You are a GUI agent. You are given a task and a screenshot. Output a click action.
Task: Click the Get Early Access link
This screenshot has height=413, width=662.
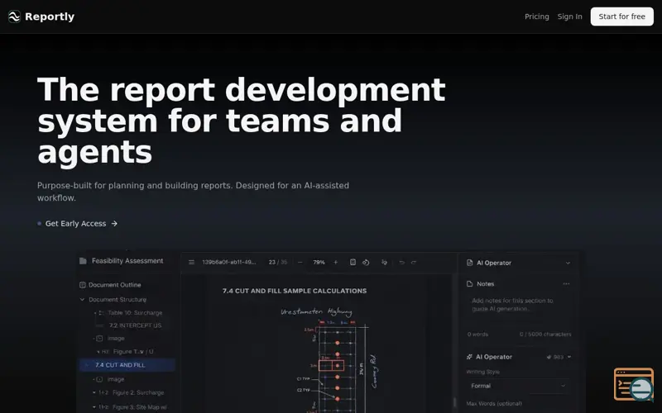(75, 223)
